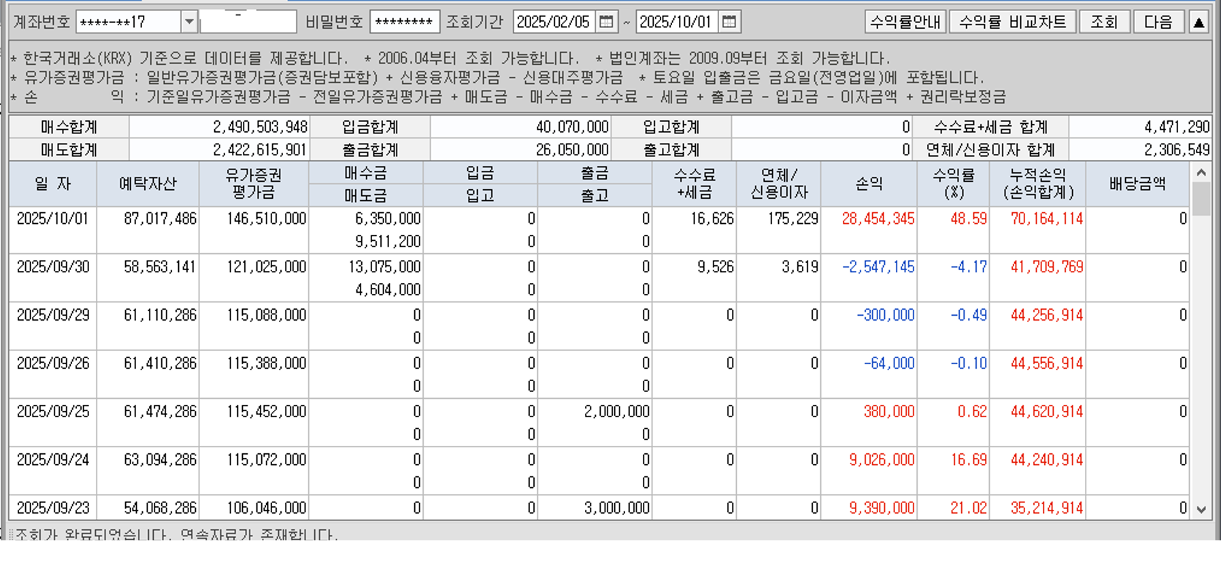Viewport: 1221px width, 588px height.
Task: Select the 2025/09/30 date row
Action: tap(599, 278)
